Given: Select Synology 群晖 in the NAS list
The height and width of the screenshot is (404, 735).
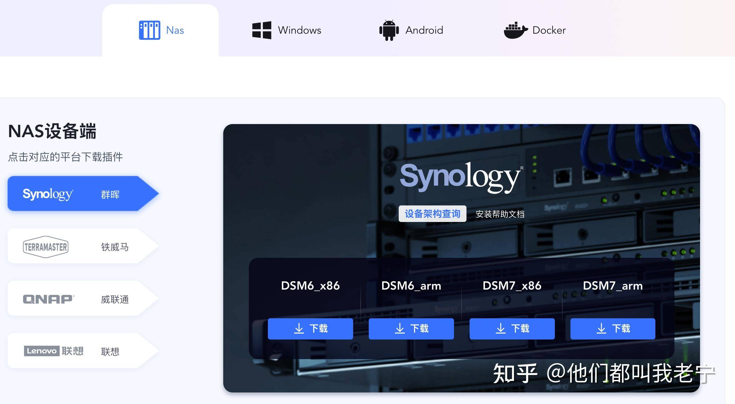Looking at the screenshot, I should pos(83,194).
